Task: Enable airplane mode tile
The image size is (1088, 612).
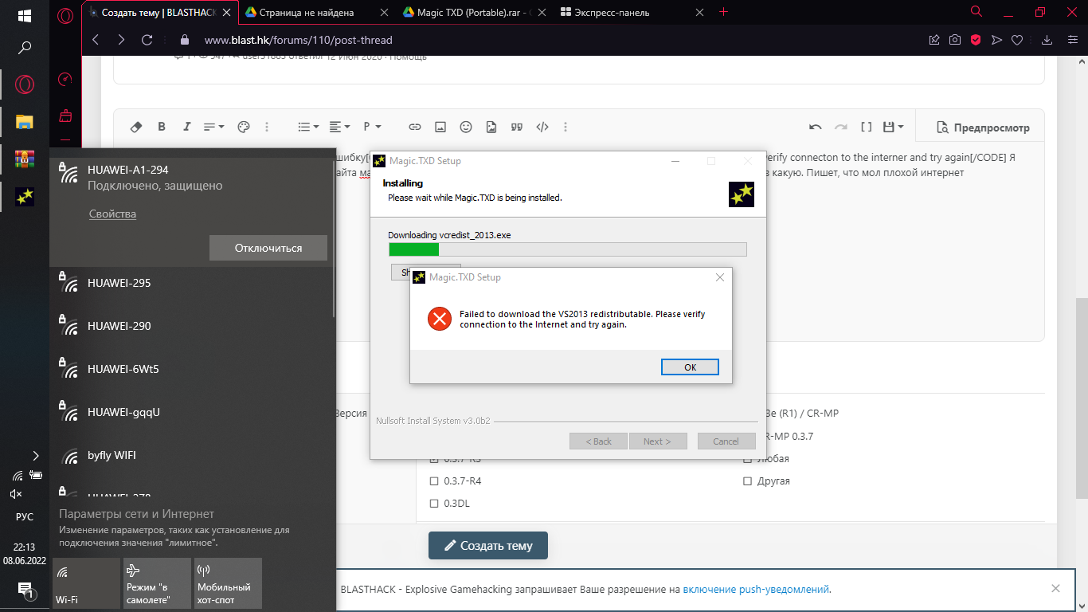Action: coord(157,583)
